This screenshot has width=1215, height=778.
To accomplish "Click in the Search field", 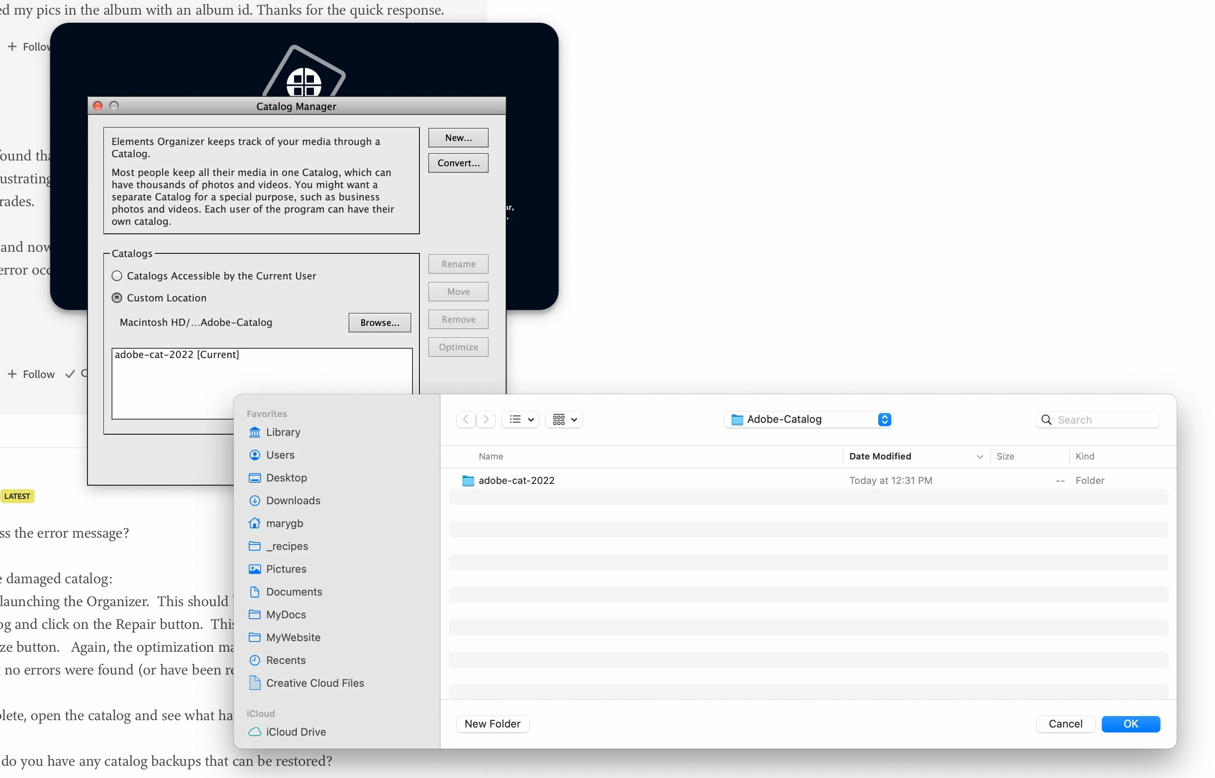I will click(x=1103, y=420).
